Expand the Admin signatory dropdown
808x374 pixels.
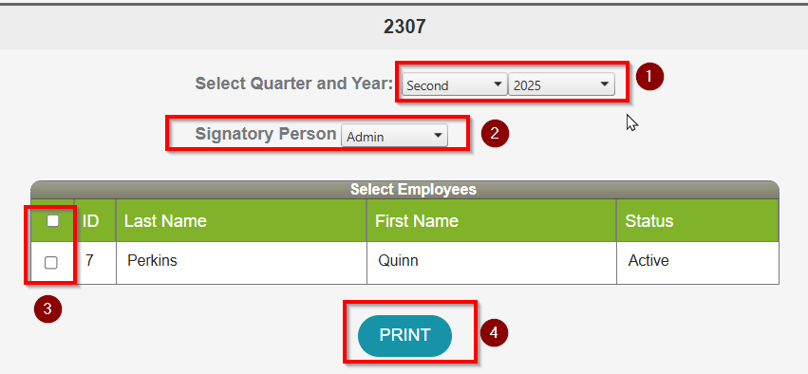coord(394,137)
